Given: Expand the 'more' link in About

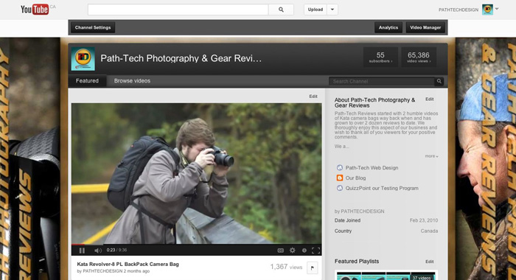Looking at the screenshot, I should [431, 156].
